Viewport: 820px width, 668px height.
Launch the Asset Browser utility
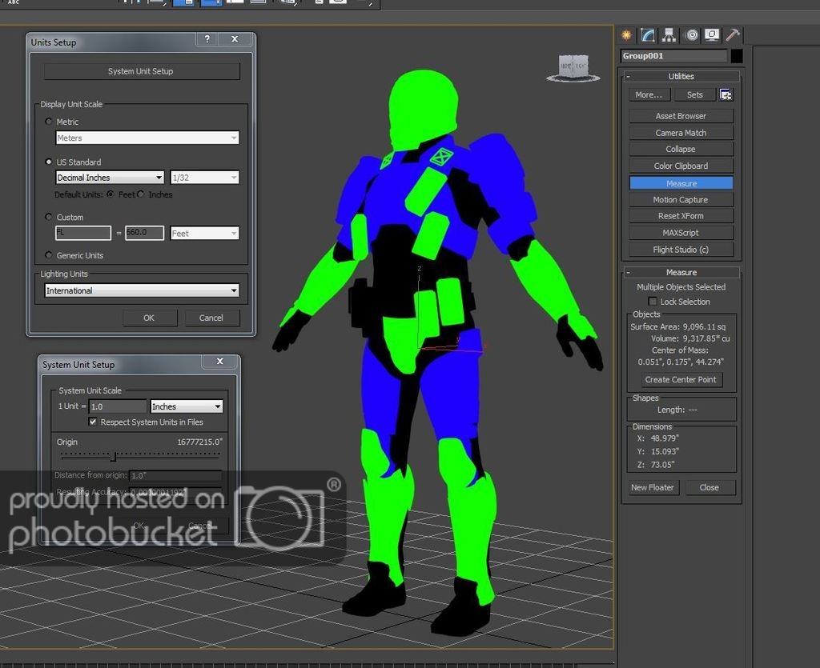(x=681, y=116)
